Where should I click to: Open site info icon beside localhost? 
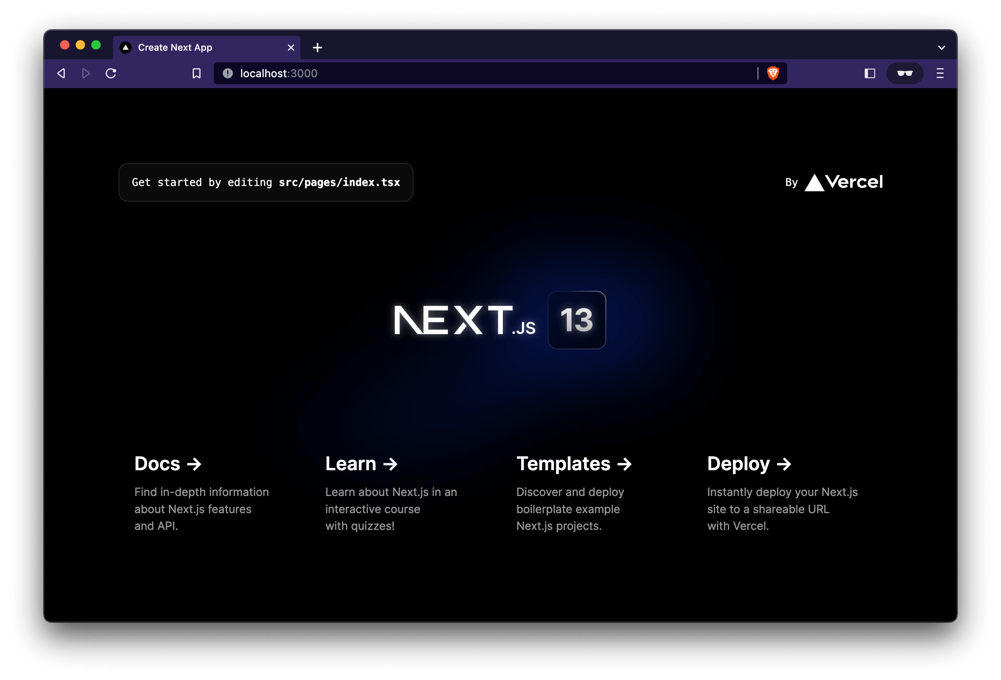pos(228,74)
